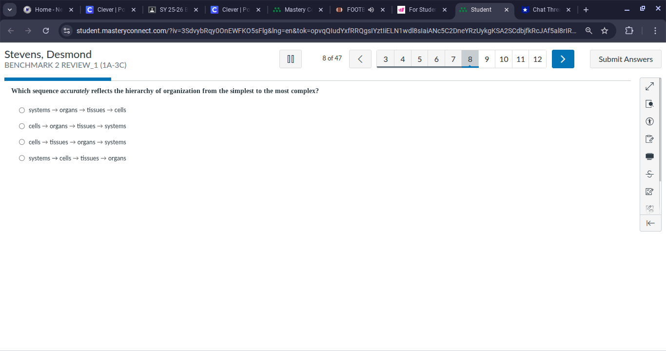The height and width of the screenshot is (351, 666).
Task: View site information in address bar
Action: tap(67, 31)
